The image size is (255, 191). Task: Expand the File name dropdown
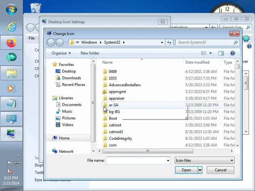(168, 161)
